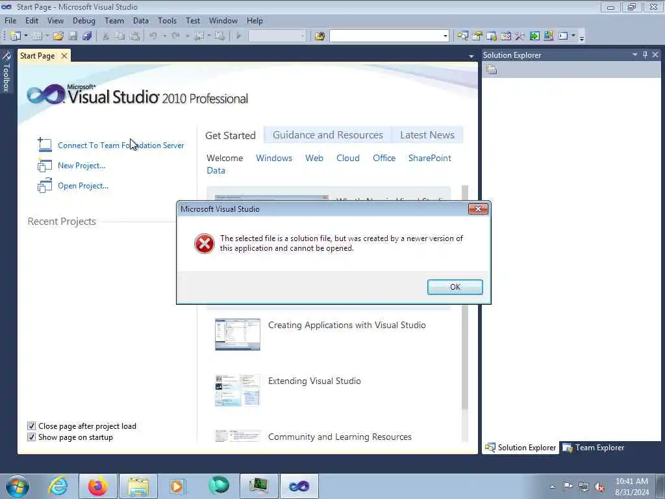Click the Find in Files binoculars icon
The image size is (665, 499).
(320, 36)
